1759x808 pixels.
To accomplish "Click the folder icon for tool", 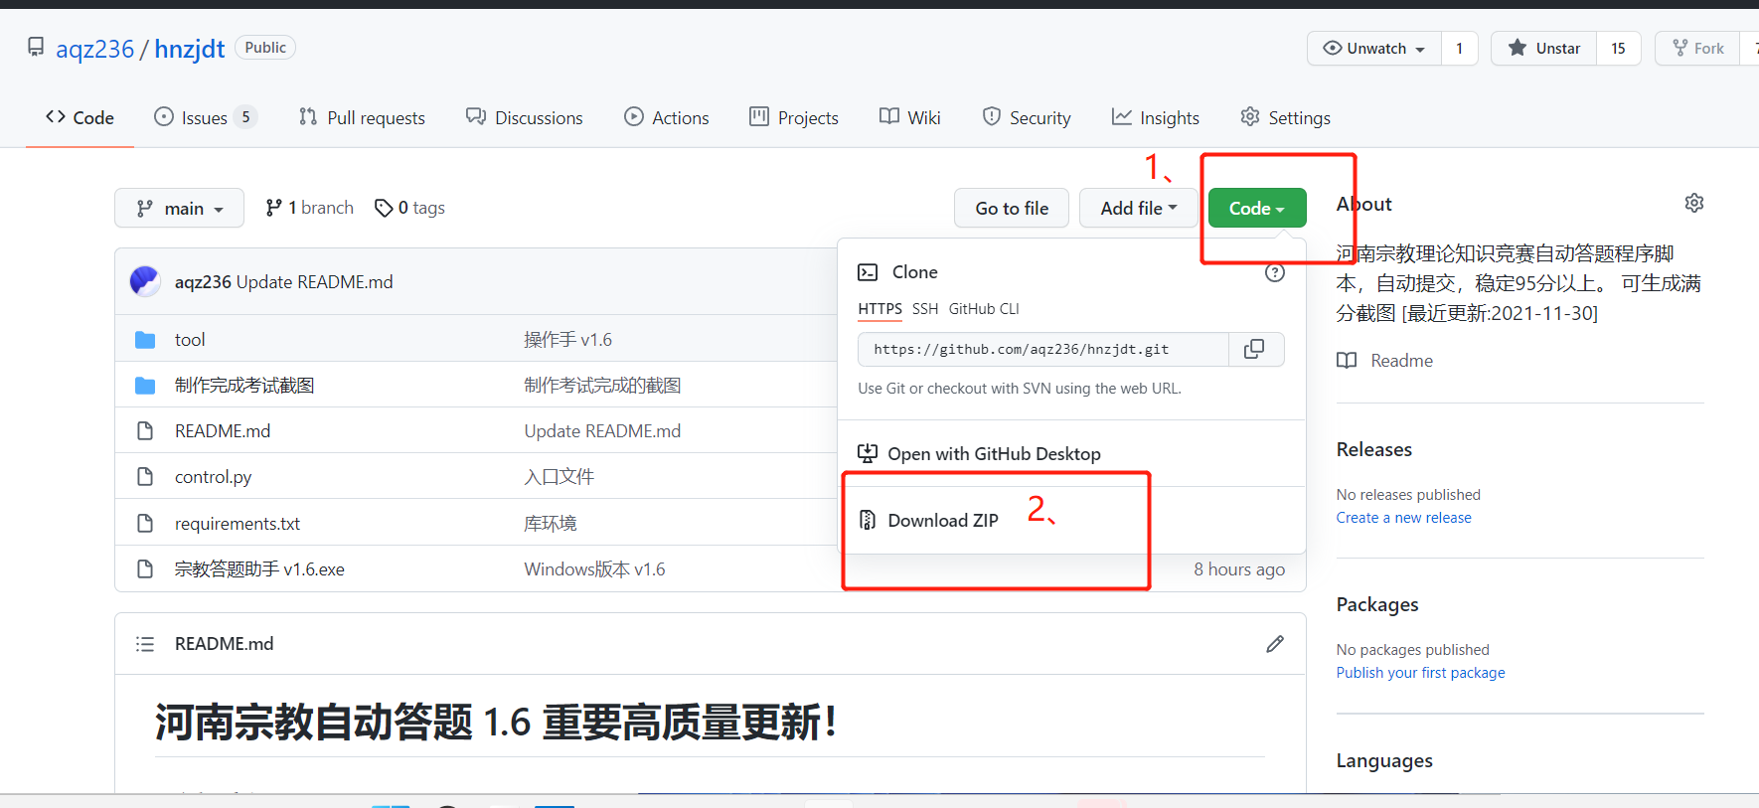I will pos(145,340).
